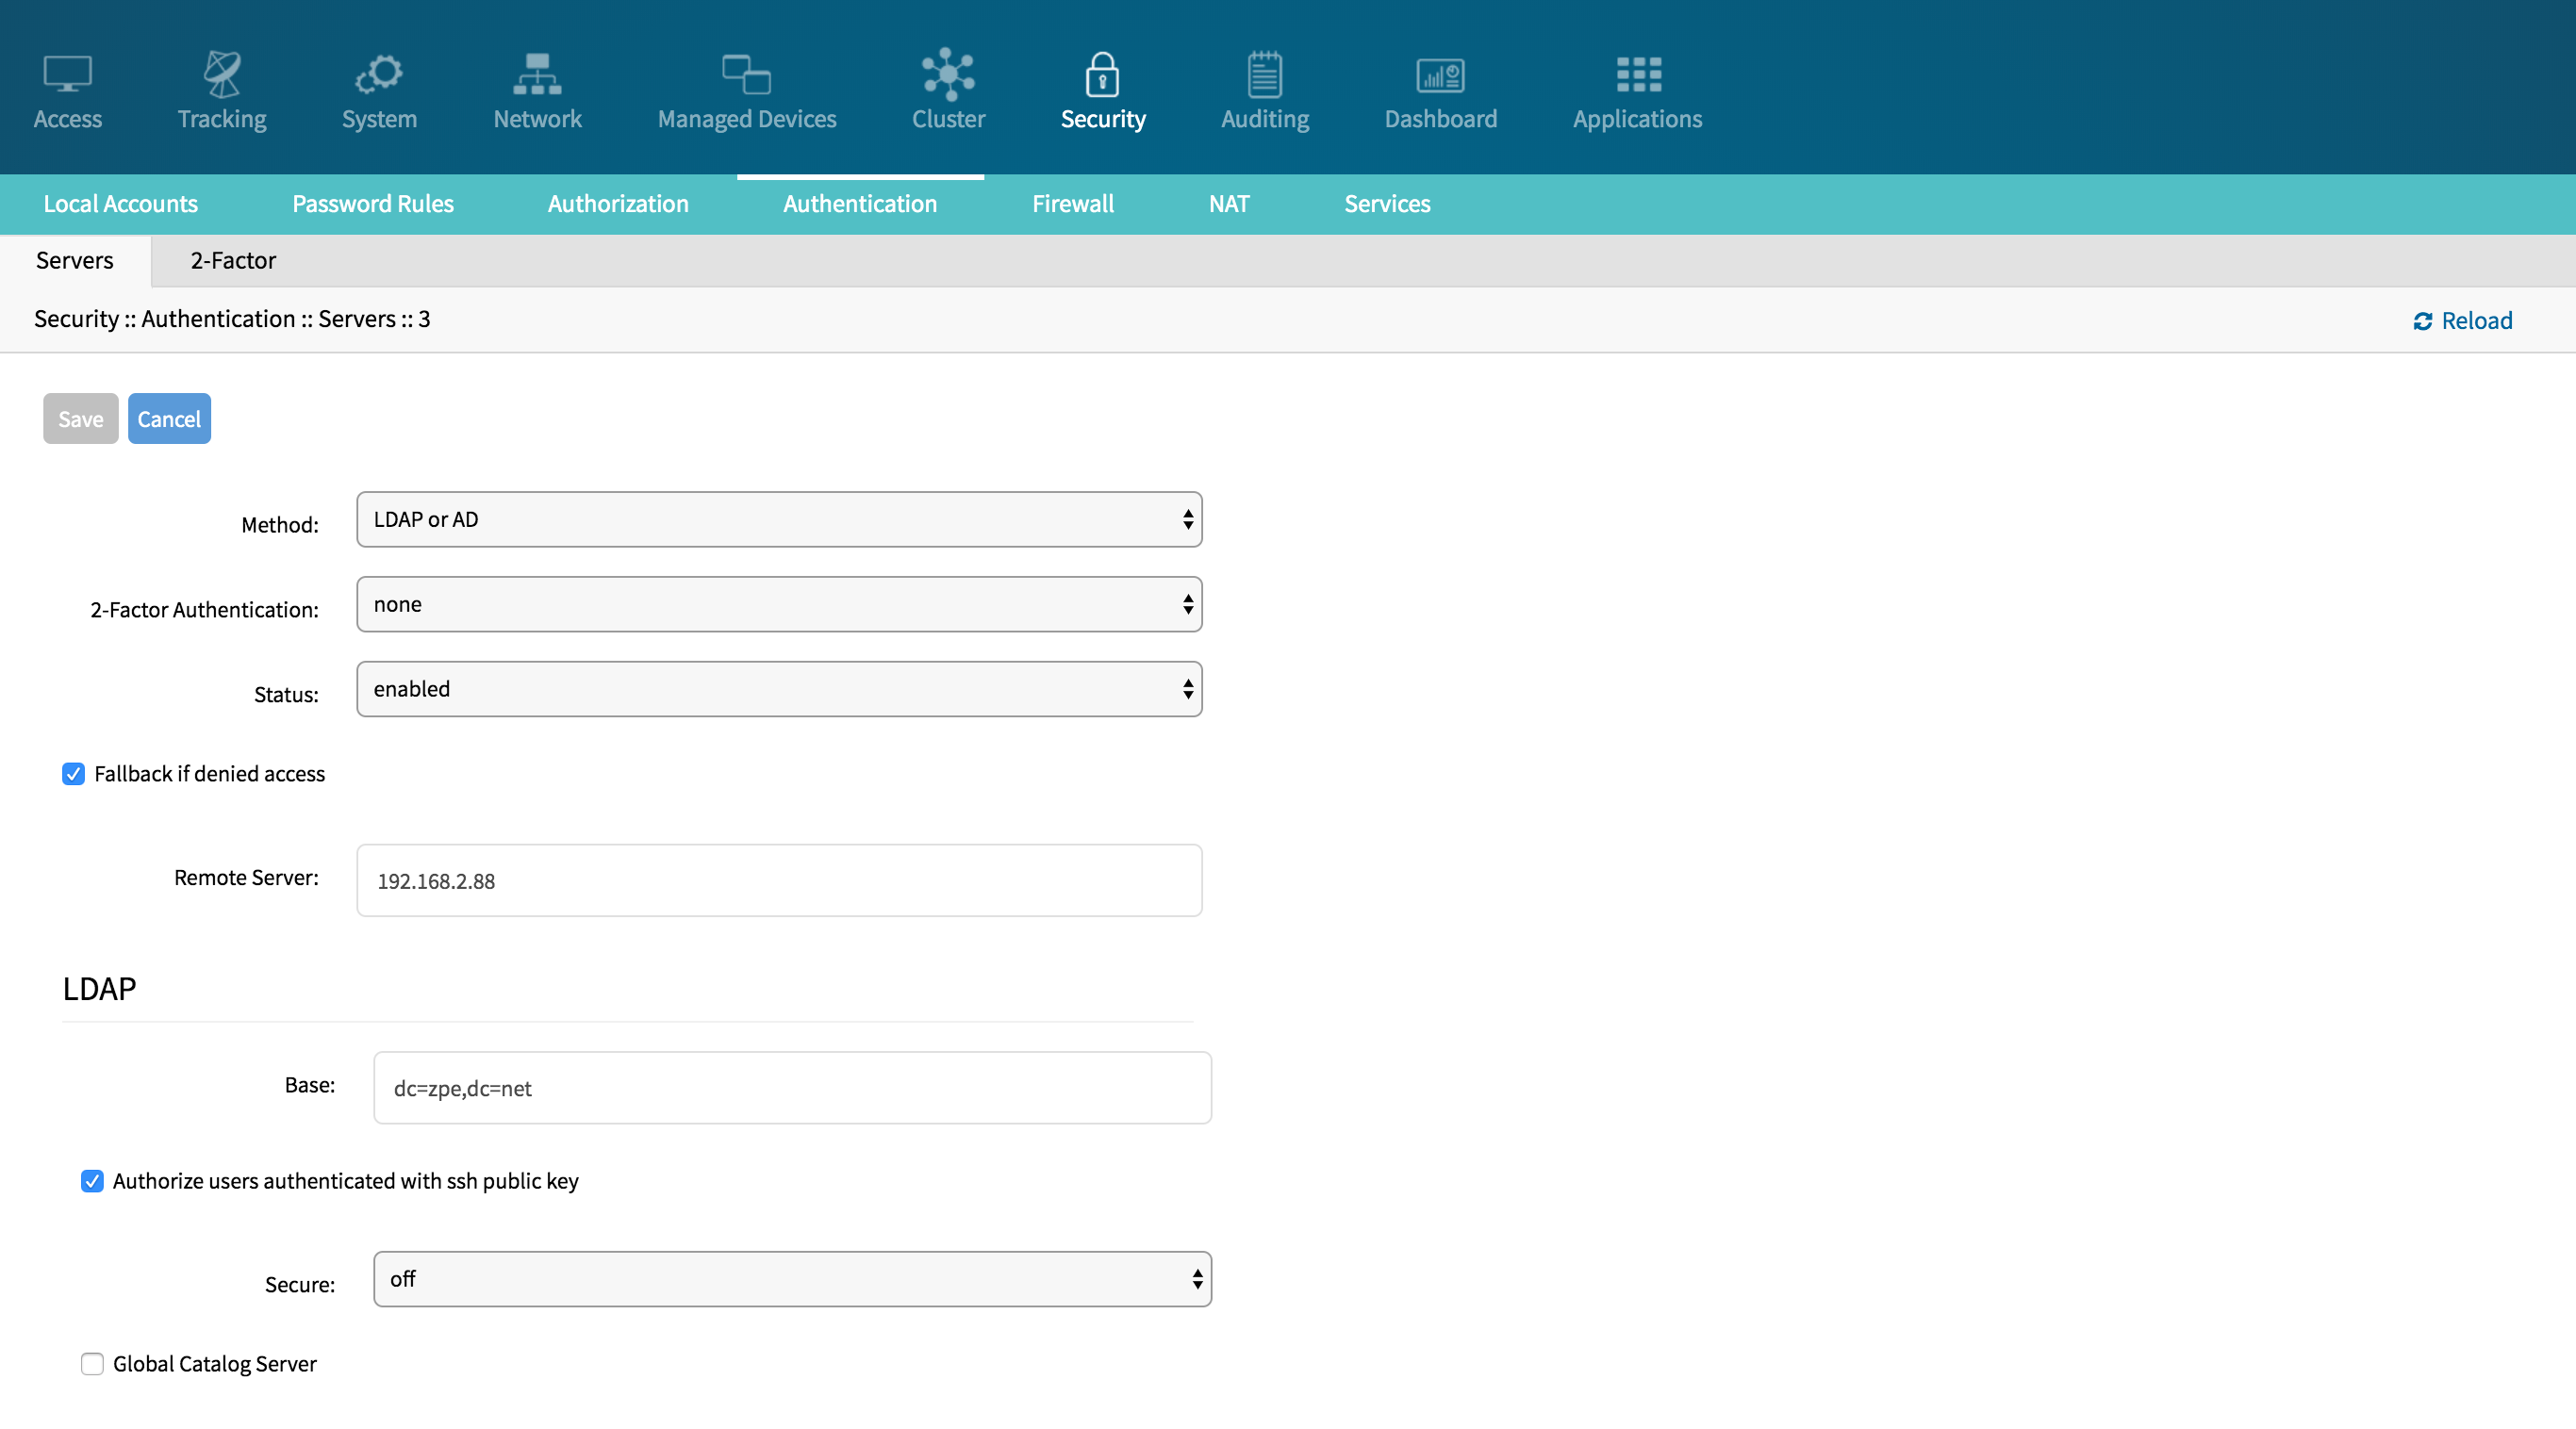Switch to the Local Accounts tab

click(121, 204)
